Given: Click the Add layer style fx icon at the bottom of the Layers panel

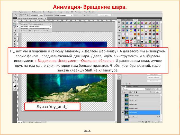Looking at the screenshot, I should [x=143, y=122].
